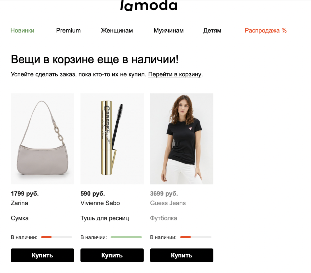Go to Женщинам category

pyautogui.click(x=117, y=31)
